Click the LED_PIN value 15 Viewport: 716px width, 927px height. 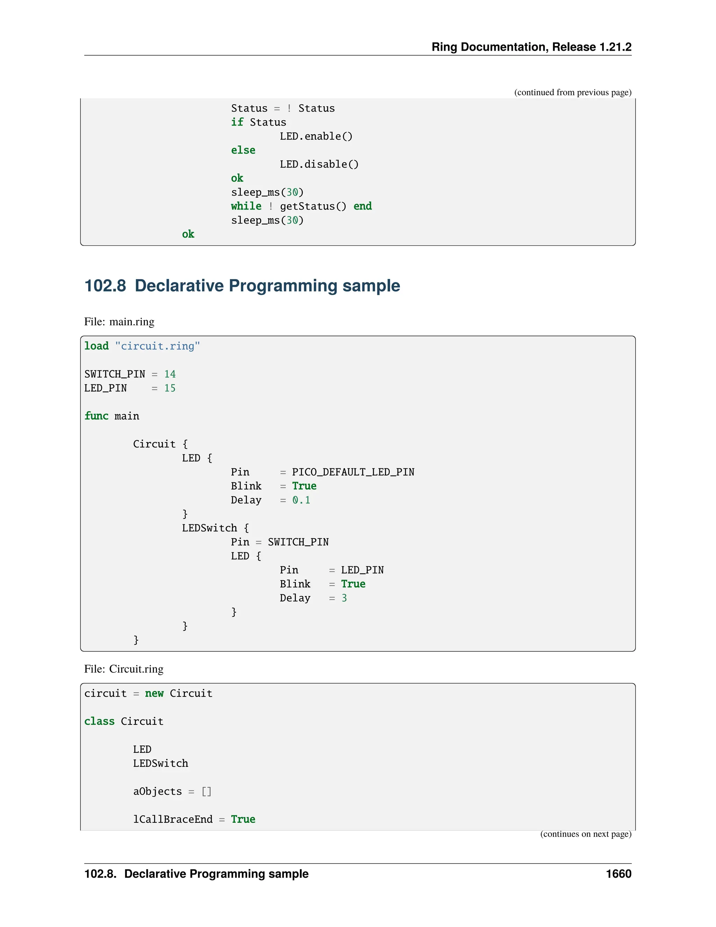click(170, 388)
